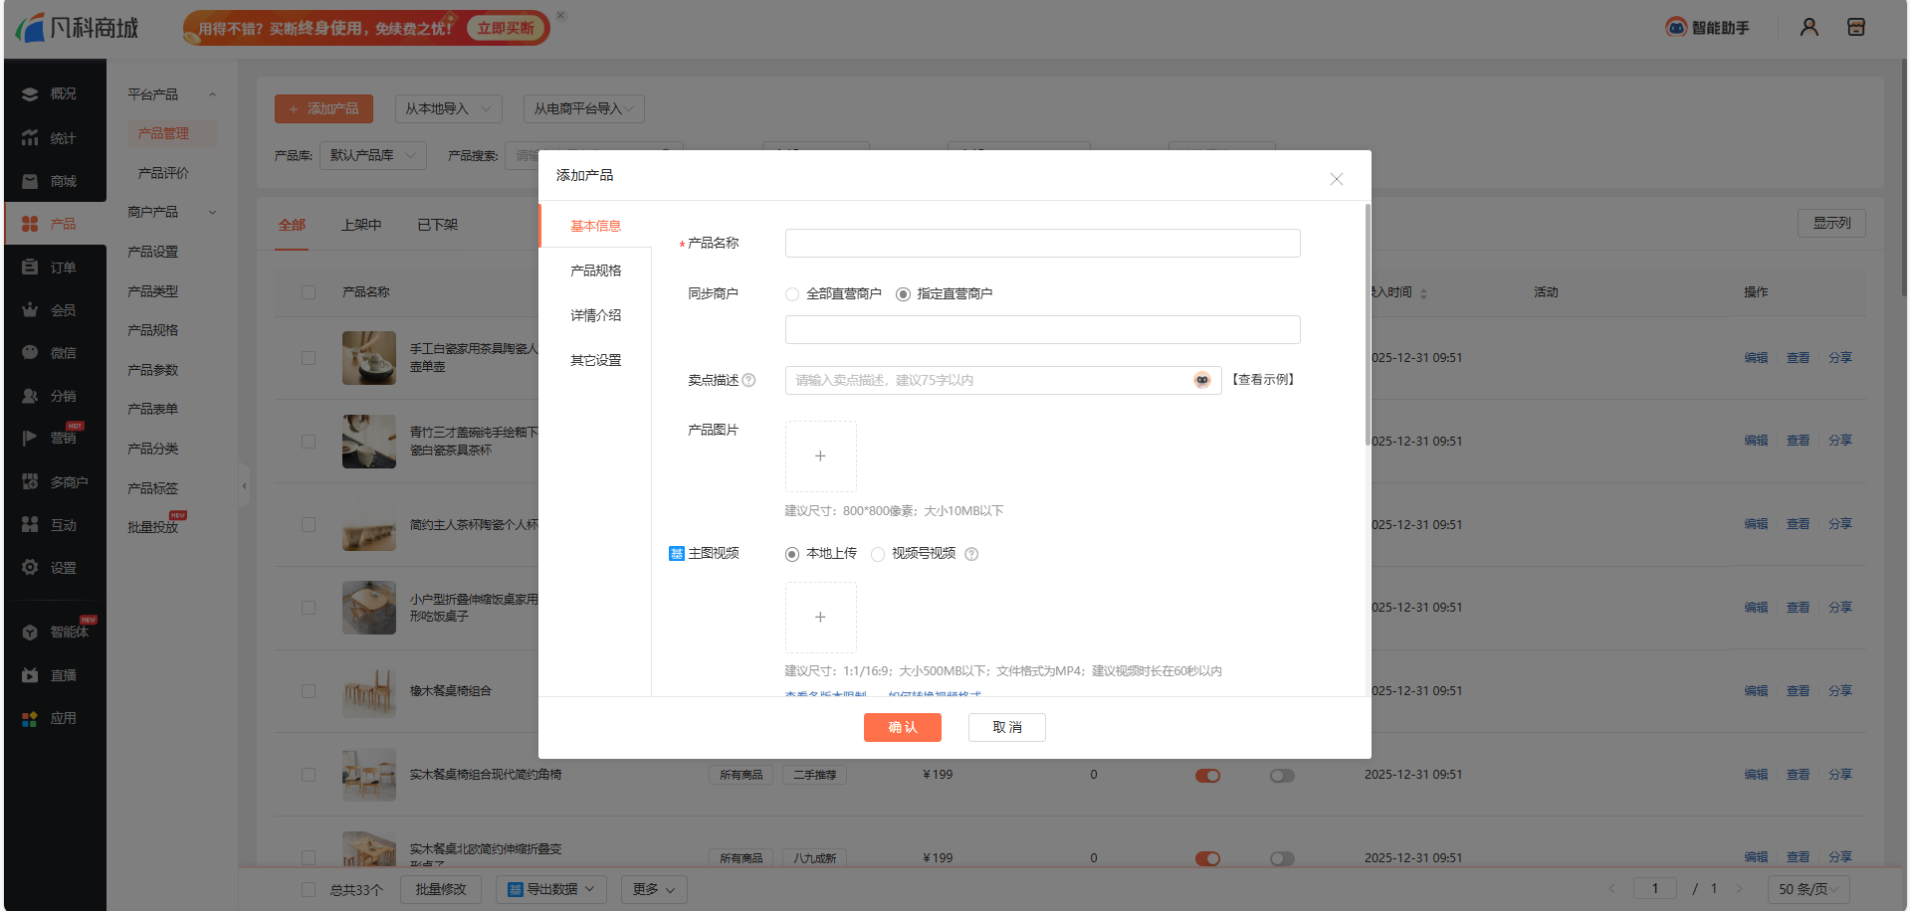Open the 会员 crown icon in sidebar

coord(30,310)
